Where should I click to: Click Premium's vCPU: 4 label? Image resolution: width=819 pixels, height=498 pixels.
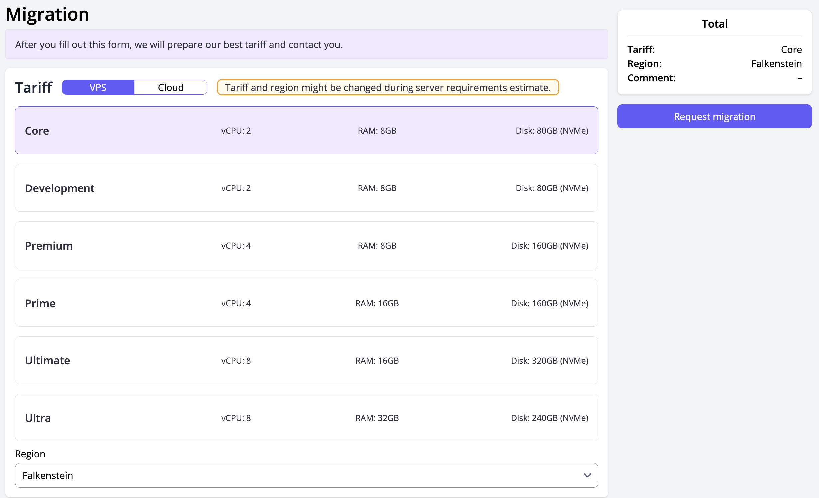pos(236,245)
